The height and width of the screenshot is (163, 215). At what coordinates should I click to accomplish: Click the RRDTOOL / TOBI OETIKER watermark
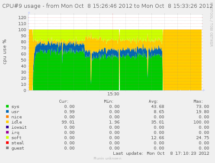click(211, 25)
